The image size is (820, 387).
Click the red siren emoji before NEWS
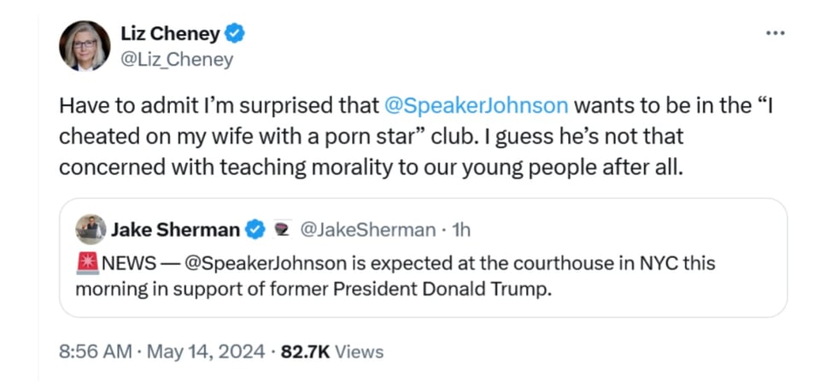[x=87, y=262]
